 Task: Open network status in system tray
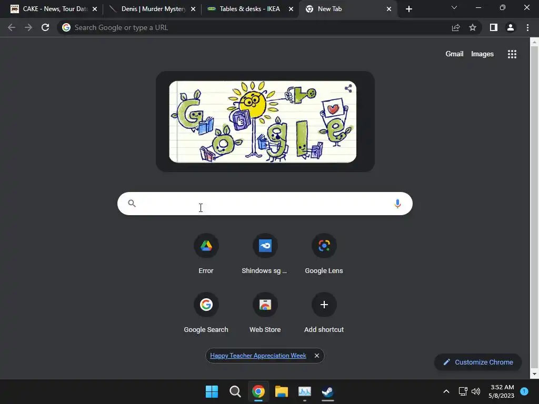click(x=463, y=391)
